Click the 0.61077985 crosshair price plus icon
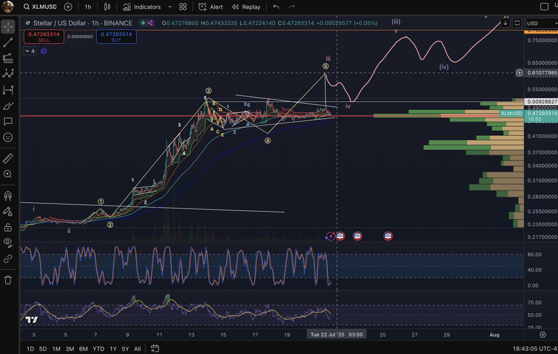 click(x=519, y=73)
